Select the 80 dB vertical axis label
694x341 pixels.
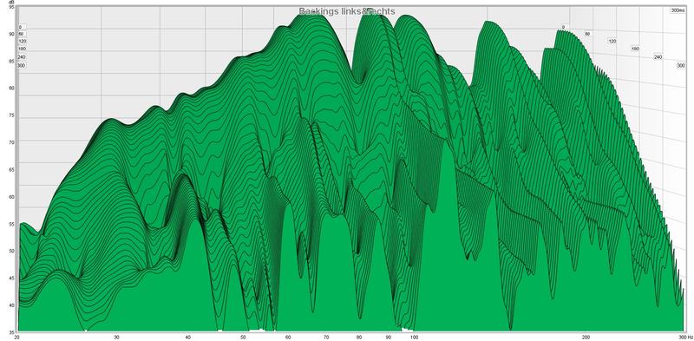(x=11, y=89)
